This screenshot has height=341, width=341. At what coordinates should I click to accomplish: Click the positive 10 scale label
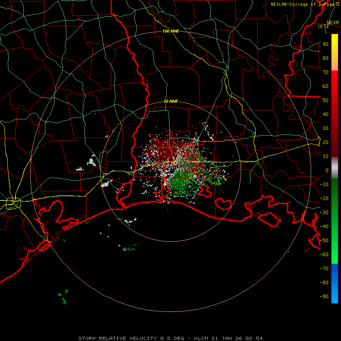tap(325, 156)
